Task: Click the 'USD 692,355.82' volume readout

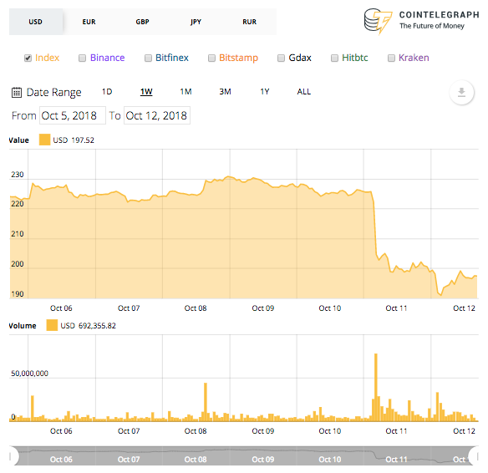Action: [88, 326]
